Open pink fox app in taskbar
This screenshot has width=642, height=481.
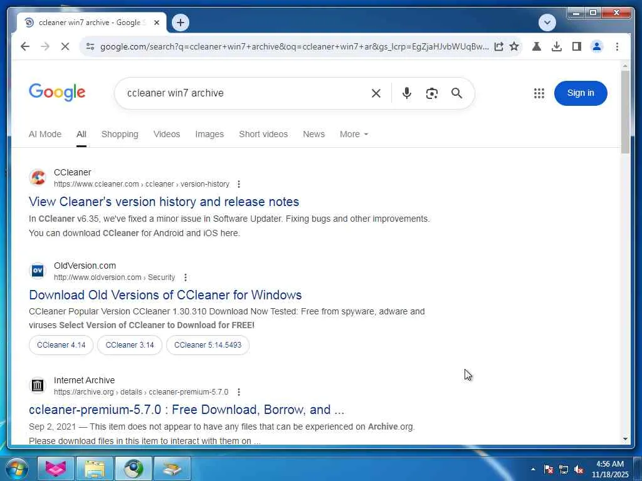pyautogui.click(x=56, y=468)
